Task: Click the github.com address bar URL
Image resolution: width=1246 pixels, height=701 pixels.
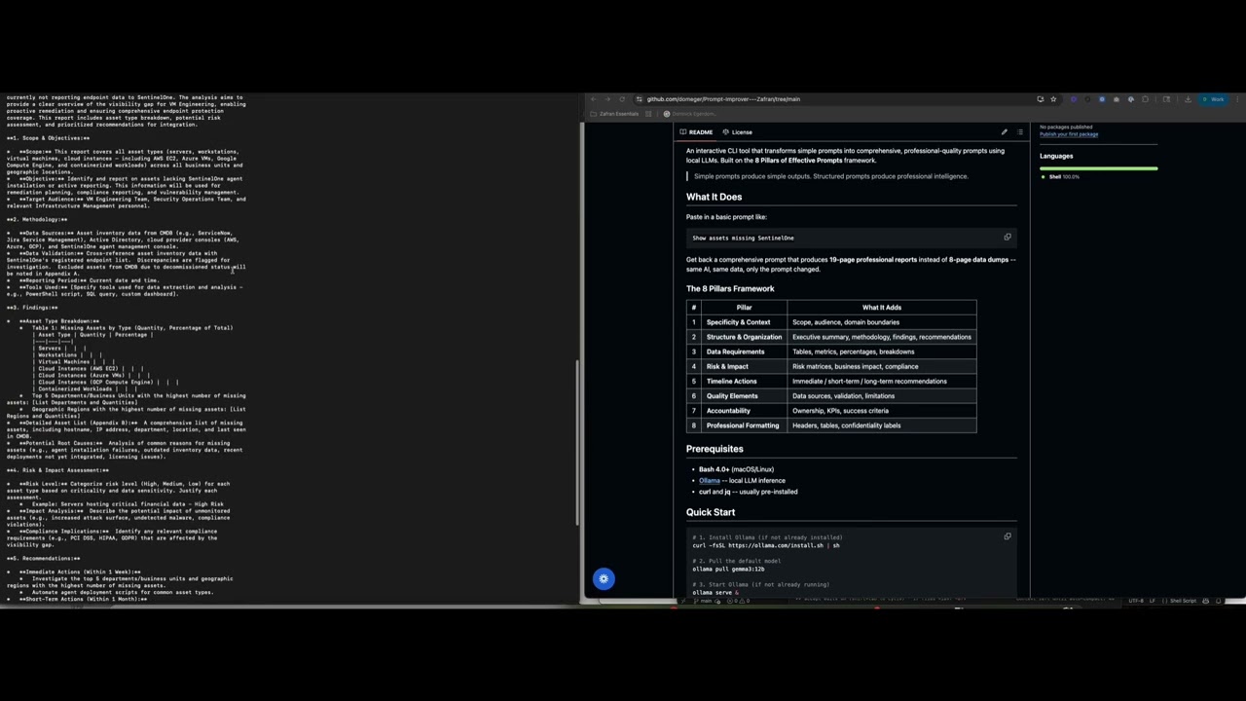Action: tap(723, 99)
